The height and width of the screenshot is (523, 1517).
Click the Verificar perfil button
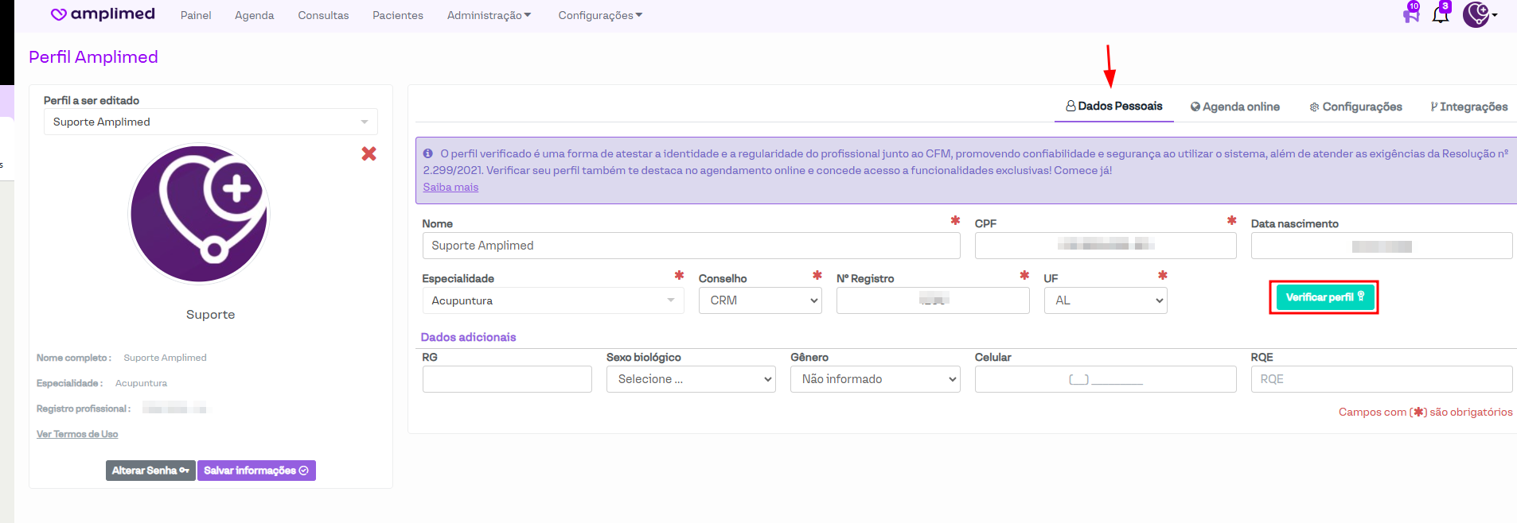coord(1324,297)
